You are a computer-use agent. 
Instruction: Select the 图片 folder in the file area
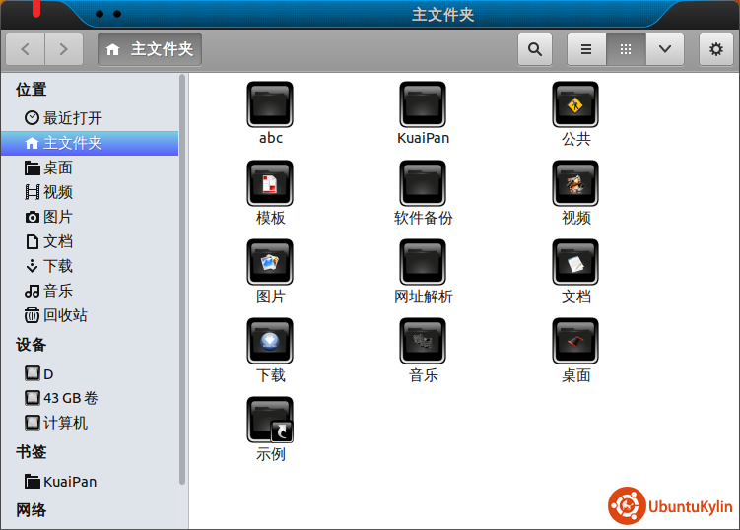click(270, 263)
